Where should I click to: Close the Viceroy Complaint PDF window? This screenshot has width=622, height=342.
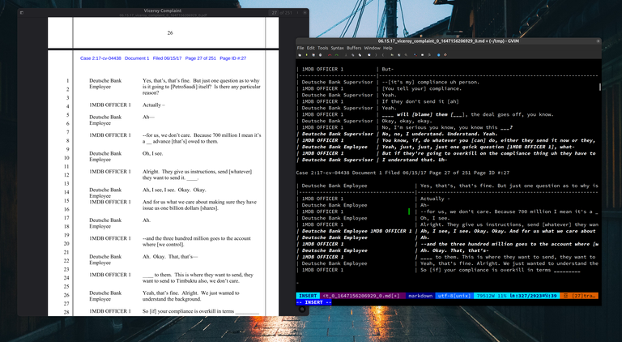click(x=305, y=13)
